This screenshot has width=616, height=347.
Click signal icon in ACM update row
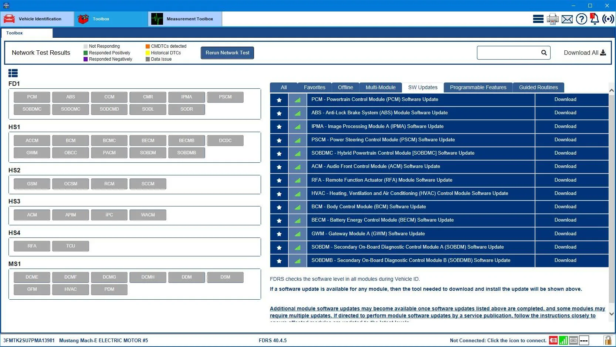[x=298, y=166]
